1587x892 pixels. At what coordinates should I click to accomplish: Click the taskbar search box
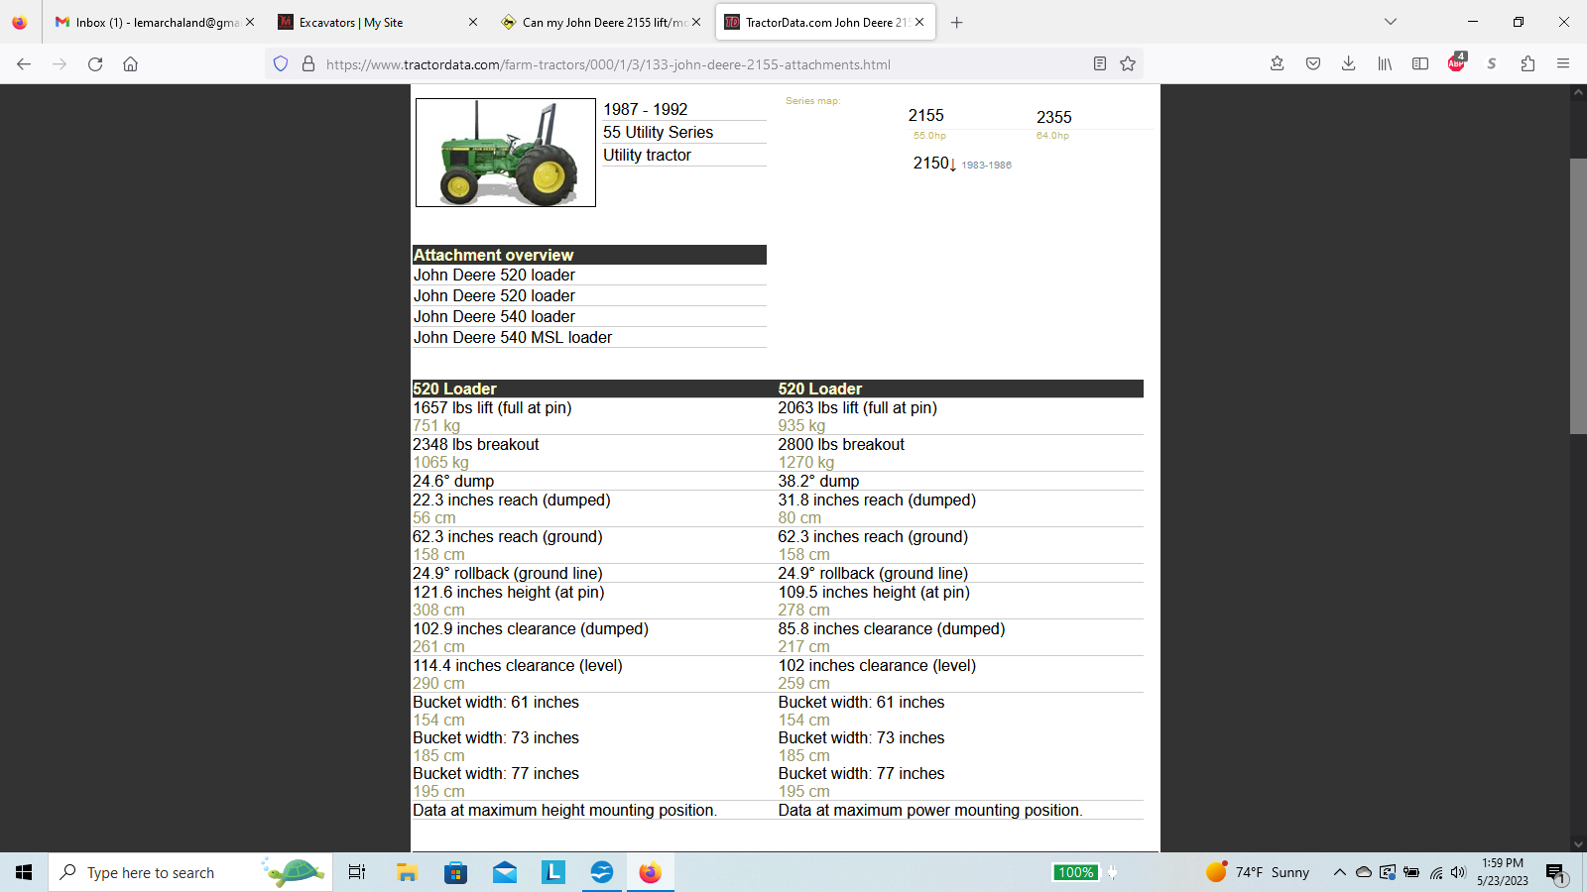tap(190, 872)
